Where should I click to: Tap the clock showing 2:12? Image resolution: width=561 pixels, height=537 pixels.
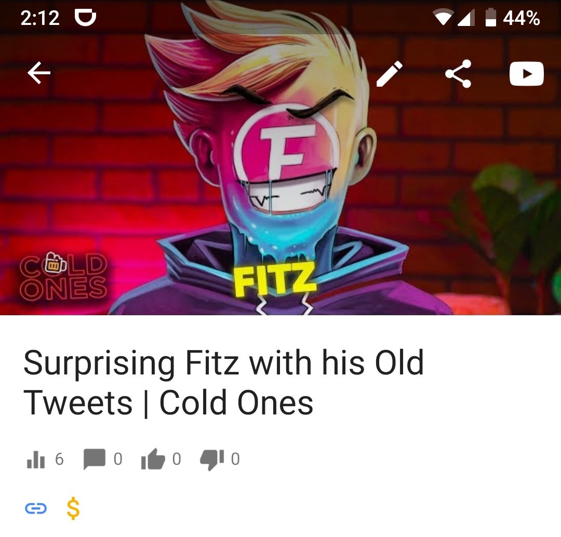39,18
